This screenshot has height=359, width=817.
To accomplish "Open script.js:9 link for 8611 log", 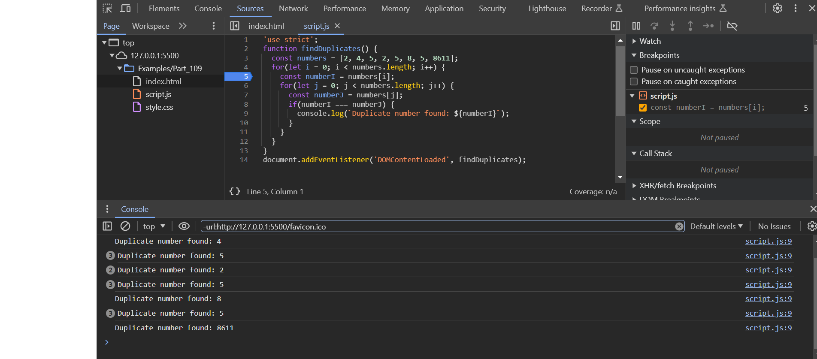I will [x=768, y=328].
